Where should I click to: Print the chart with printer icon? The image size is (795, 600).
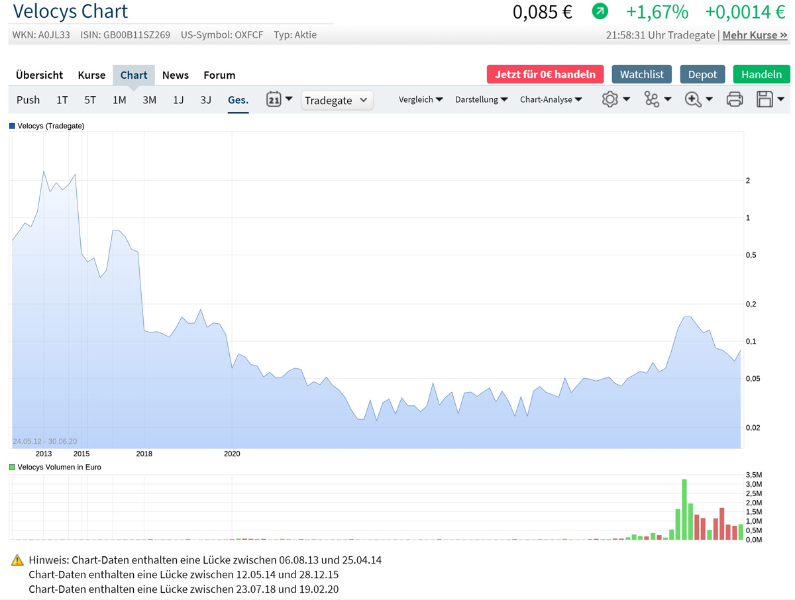coord(734,99)
